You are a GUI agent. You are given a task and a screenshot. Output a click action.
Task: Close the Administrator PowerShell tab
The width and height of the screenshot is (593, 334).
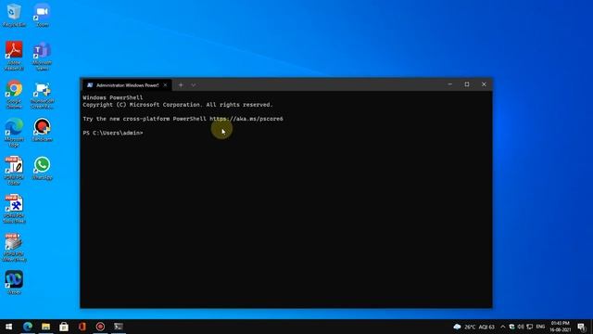point(165,85)
